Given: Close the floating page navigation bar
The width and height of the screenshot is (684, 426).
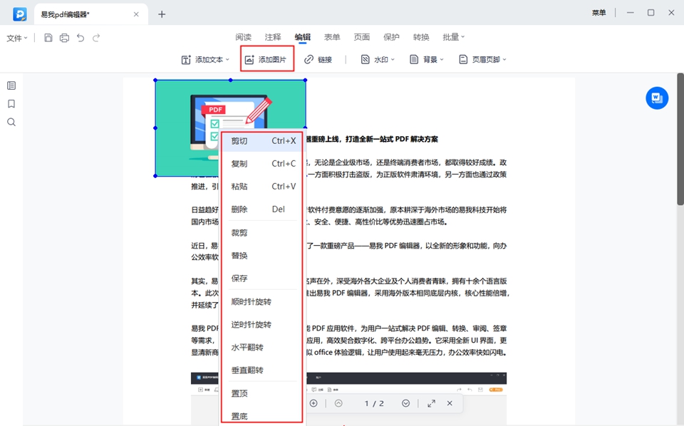Looking at the screenshot, I should click(450, 403).
